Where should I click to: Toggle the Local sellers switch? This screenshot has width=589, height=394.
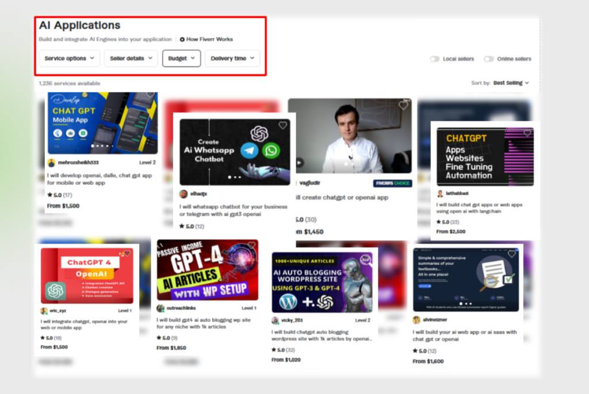tap(435, 59)
